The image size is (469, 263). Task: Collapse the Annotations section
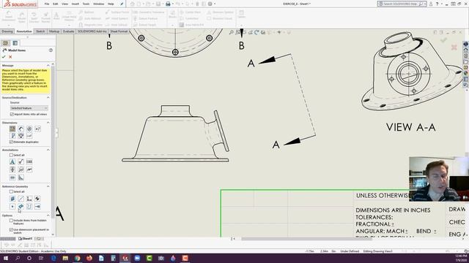[x=48, y=150]
